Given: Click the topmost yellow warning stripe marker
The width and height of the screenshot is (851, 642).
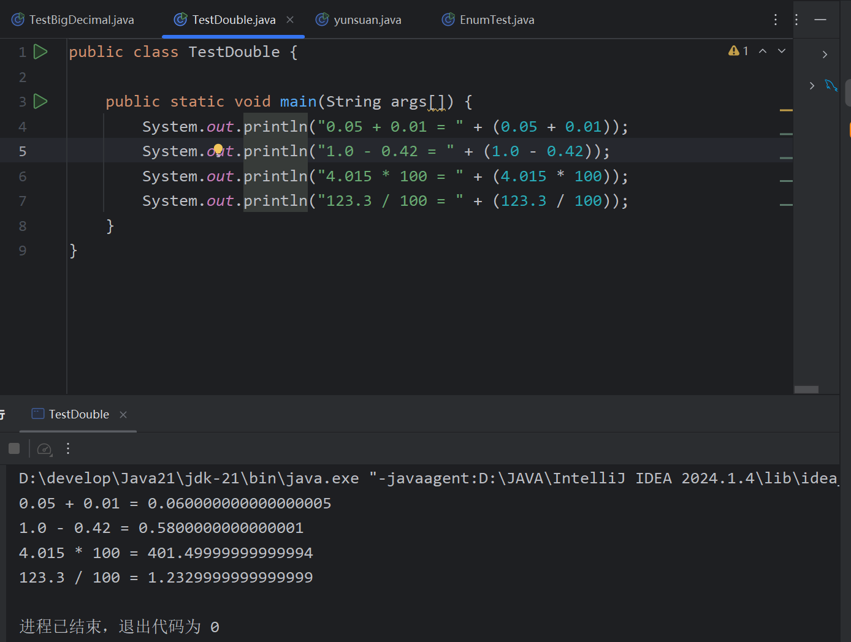Looking at the screenshot, I should [786, 110].
